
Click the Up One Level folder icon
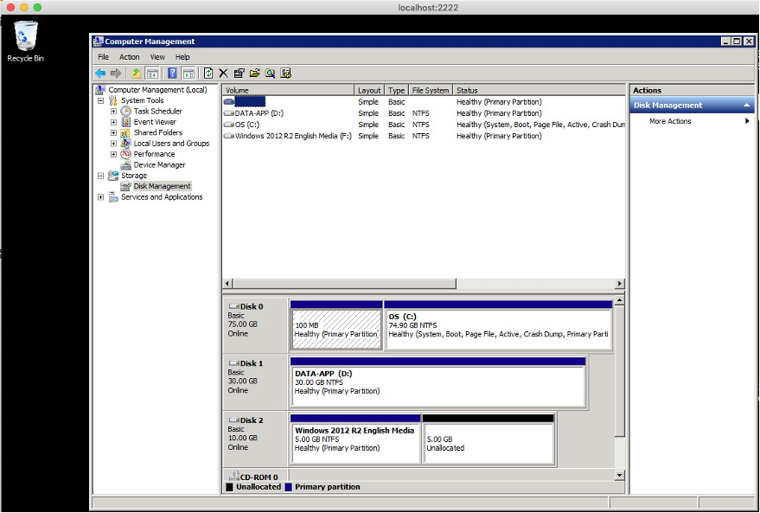click(137, 74)
